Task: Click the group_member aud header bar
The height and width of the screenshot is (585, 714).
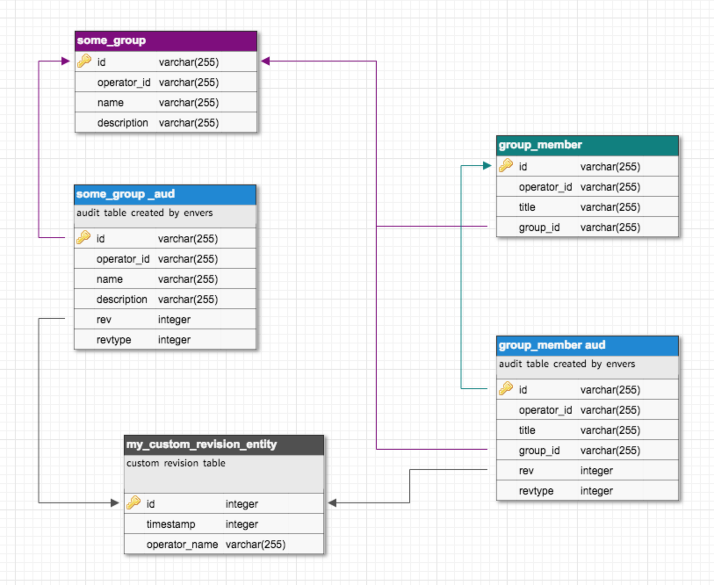Action: pos(586,345)
